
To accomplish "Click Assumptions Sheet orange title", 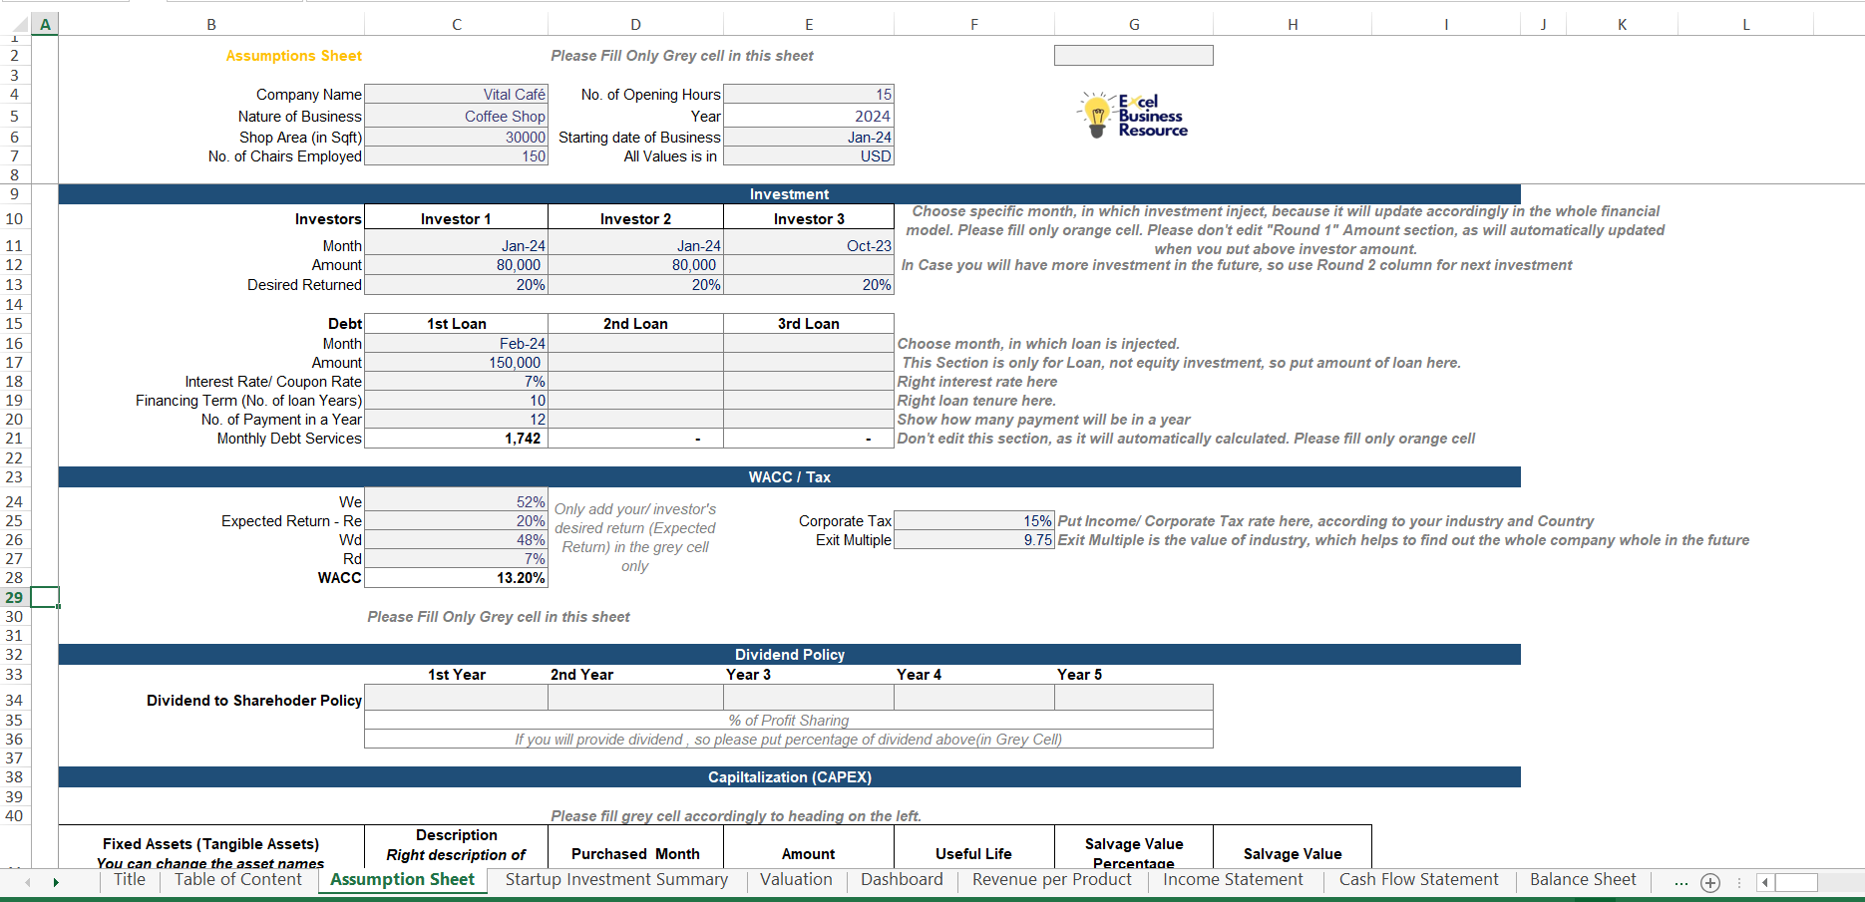I will click(x=294, y=56).
